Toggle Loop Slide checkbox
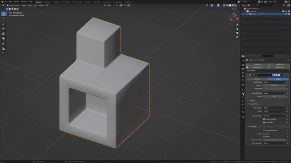 pos(264,122)
